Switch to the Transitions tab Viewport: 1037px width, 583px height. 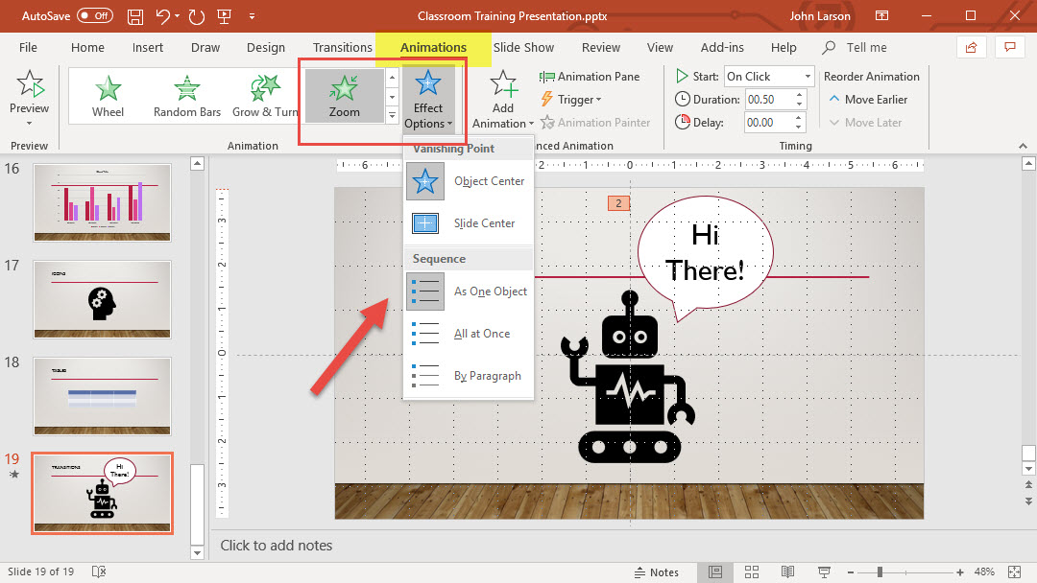342,47
